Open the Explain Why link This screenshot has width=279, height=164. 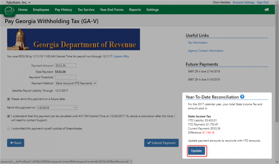pyautogui.click(x=121, y=56)
